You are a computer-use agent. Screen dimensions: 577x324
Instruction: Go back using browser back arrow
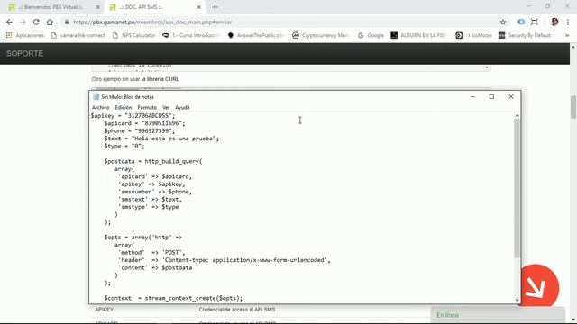9,22
